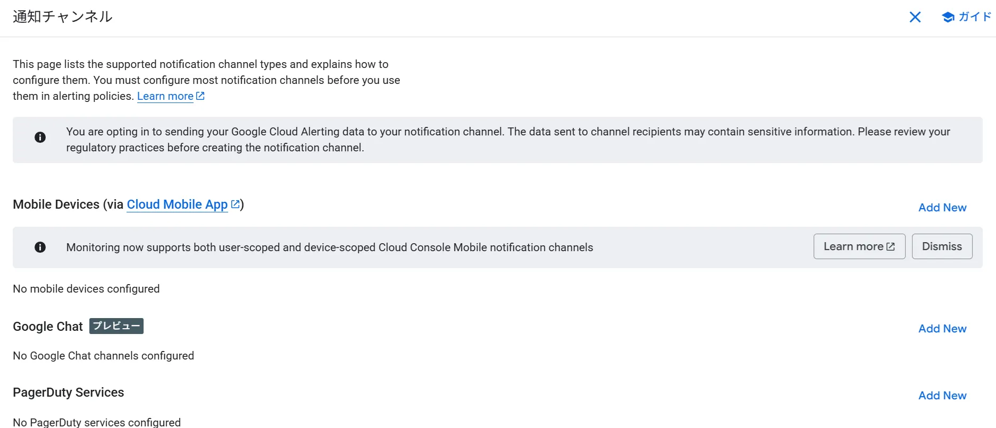Click the external-link icon beside Cloud Mobile App
Screen dimensions: 996x428
235,204
